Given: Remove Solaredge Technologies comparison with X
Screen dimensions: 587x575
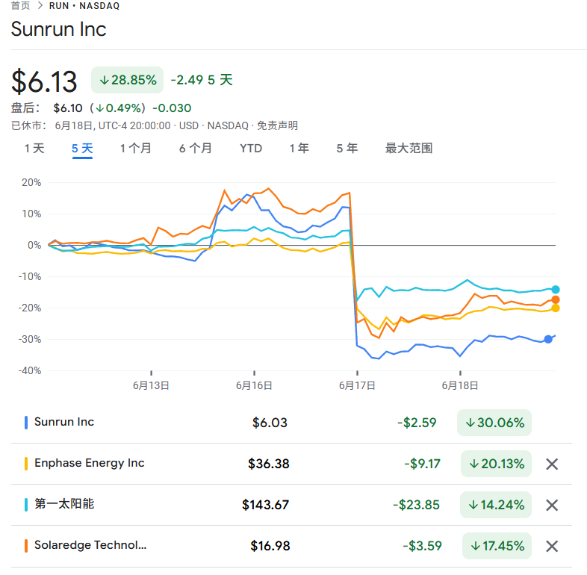Looking at the screenshot, I should 552,546.
